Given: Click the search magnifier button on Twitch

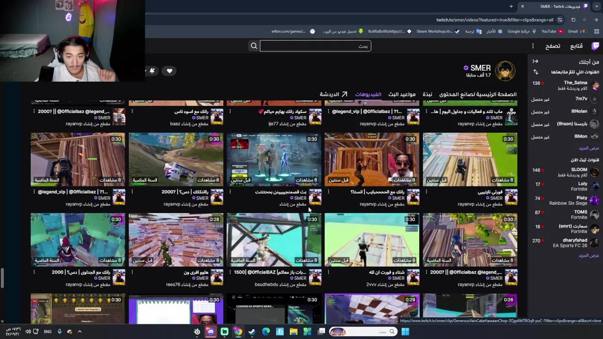Looking at the screenshot, I should pos(254,46).
